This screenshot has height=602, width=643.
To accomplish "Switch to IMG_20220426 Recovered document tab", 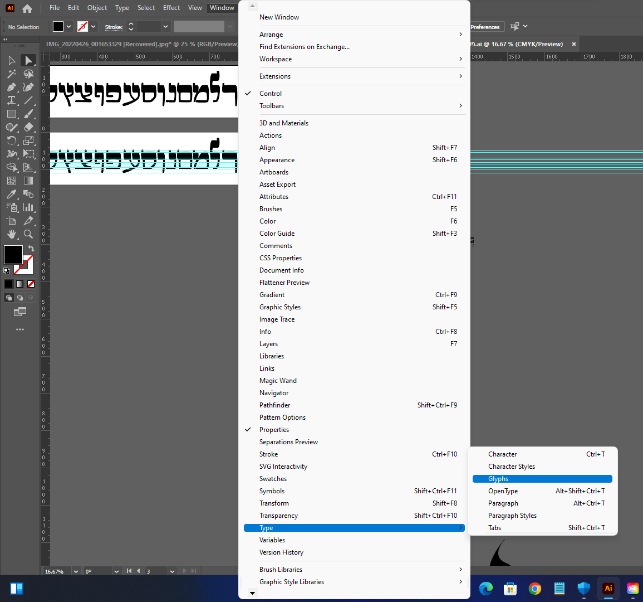I will click(x=141, y=44).
